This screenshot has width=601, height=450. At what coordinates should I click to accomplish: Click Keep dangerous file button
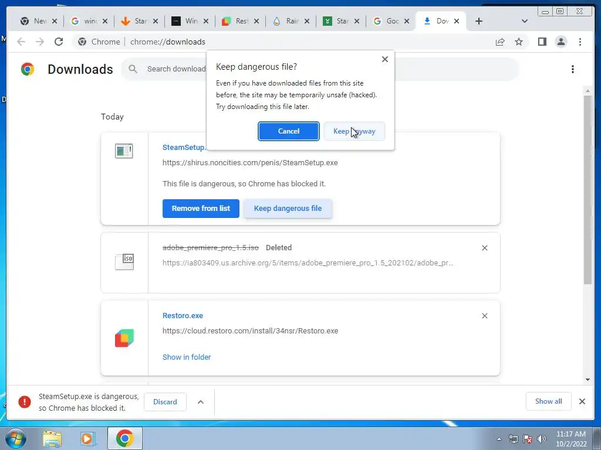(288, 209)
